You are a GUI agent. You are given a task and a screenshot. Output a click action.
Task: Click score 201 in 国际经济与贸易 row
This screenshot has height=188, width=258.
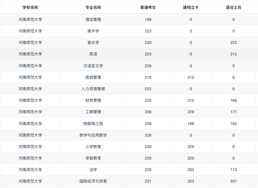234,181
